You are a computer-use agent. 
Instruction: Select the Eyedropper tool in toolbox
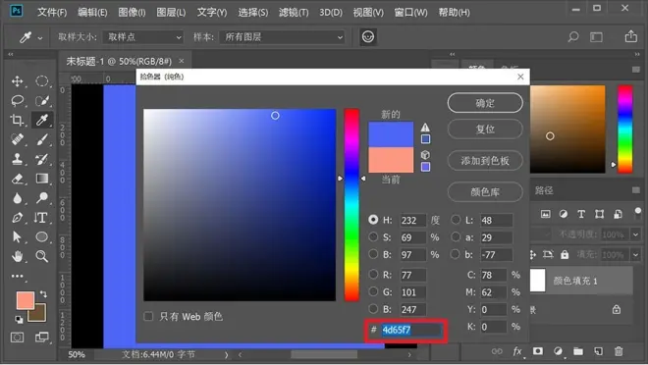[x=42, y=120]
